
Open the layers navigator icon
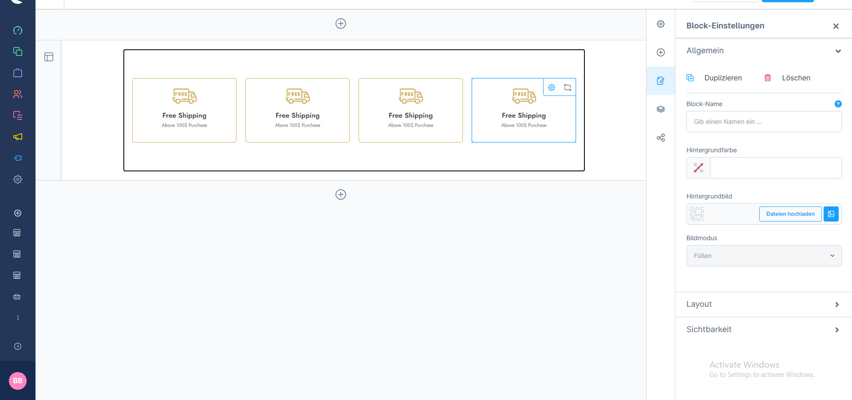point(661,109)
